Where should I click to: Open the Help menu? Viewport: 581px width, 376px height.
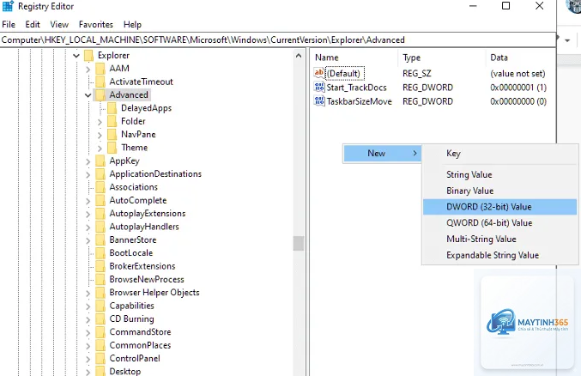[133, 25]
